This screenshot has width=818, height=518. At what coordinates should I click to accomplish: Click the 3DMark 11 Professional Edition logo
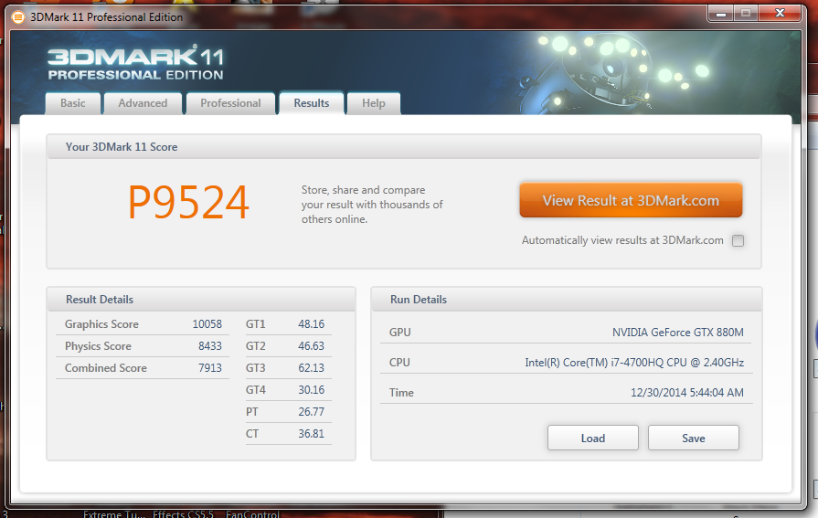click(135, 63)
